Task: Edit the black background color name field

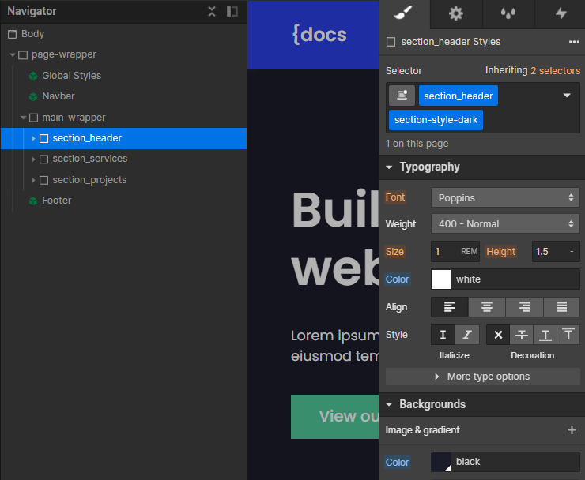Action: coord(515,462)
